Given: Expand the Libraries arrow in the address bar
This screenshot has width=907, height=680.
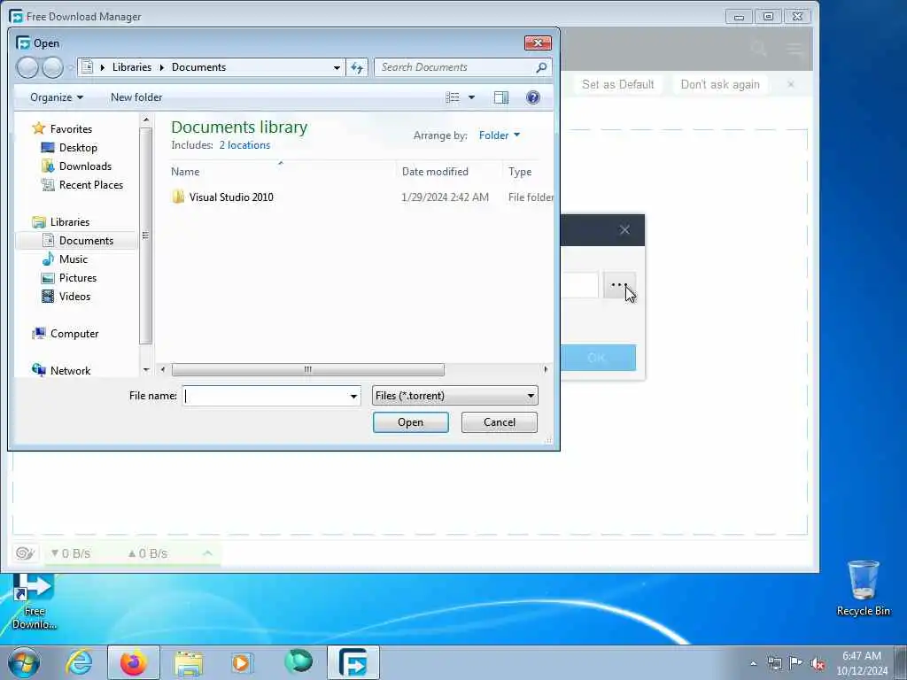Looking at the screenshot, I should click(103, 67).
